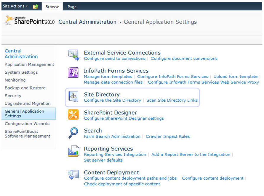Open Manage form templates link
The width and height of the screenshot is (264, 196).
point(108,77)
